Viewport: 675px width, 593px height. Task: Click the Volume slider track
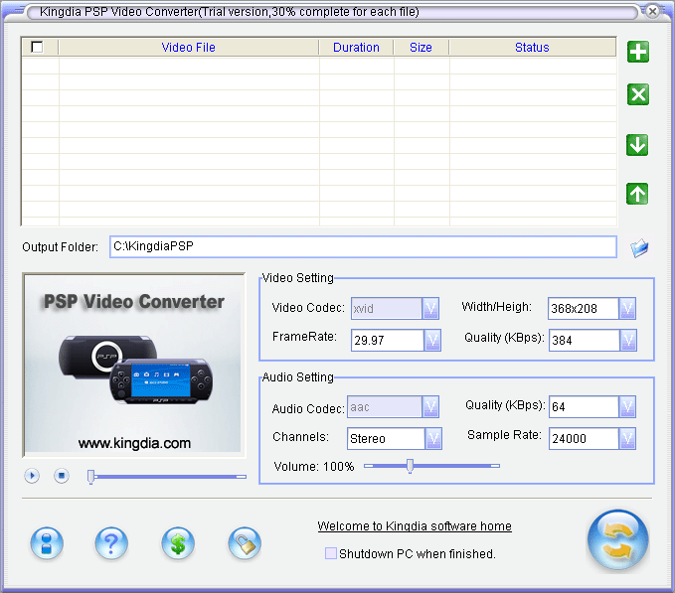click(x=457, y=466)
